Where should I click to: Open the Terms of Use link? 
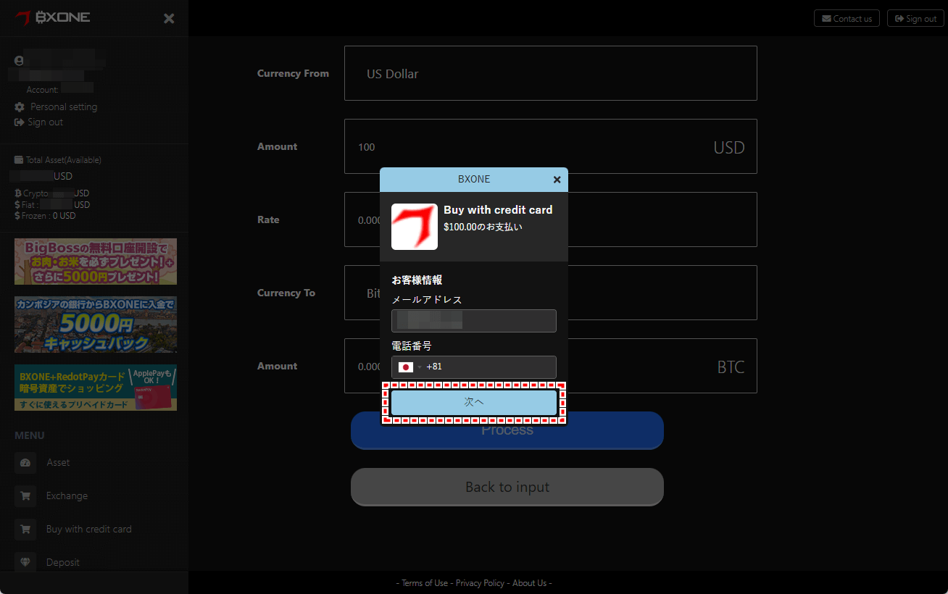(425, 583)
